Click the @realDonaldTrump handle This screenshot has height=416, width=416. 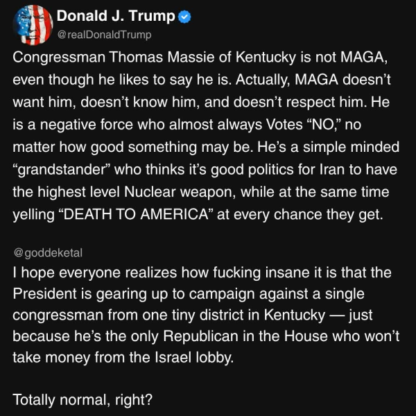pyautogui.click(x=103, y=35)
